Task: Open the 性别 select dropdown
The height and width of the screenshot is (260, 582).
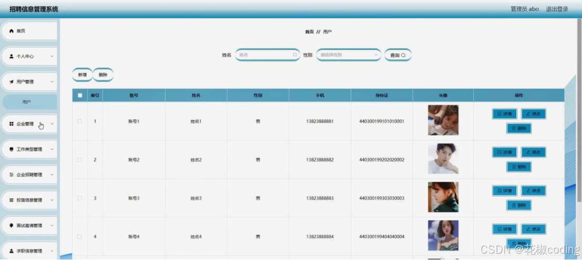Action: click(349, 55)
